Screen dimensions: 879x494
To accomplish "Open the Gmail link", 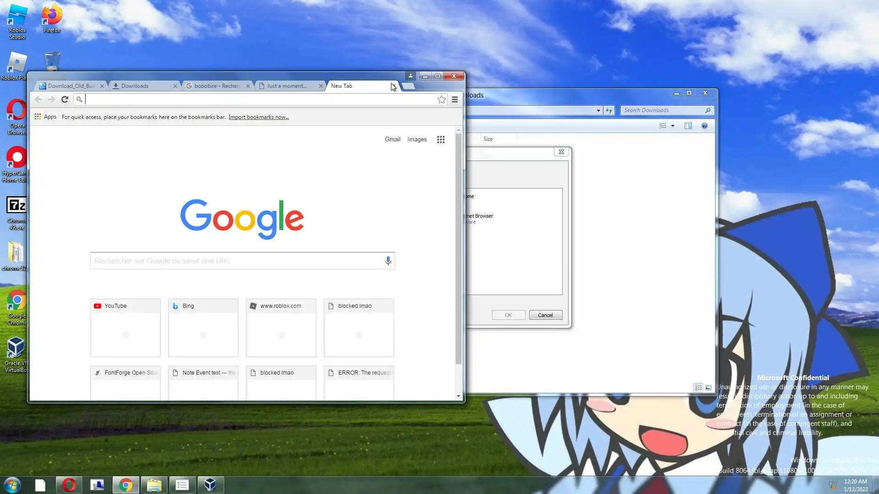I will 392,140.
